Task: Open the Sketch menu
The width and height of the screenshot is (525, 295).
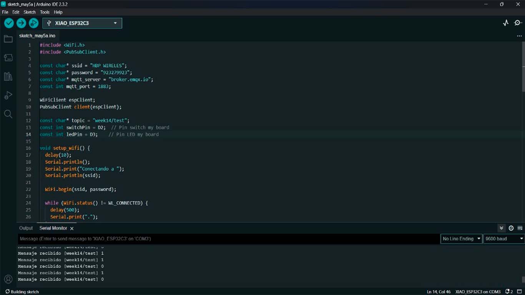Action: click(x=30, y=12)
